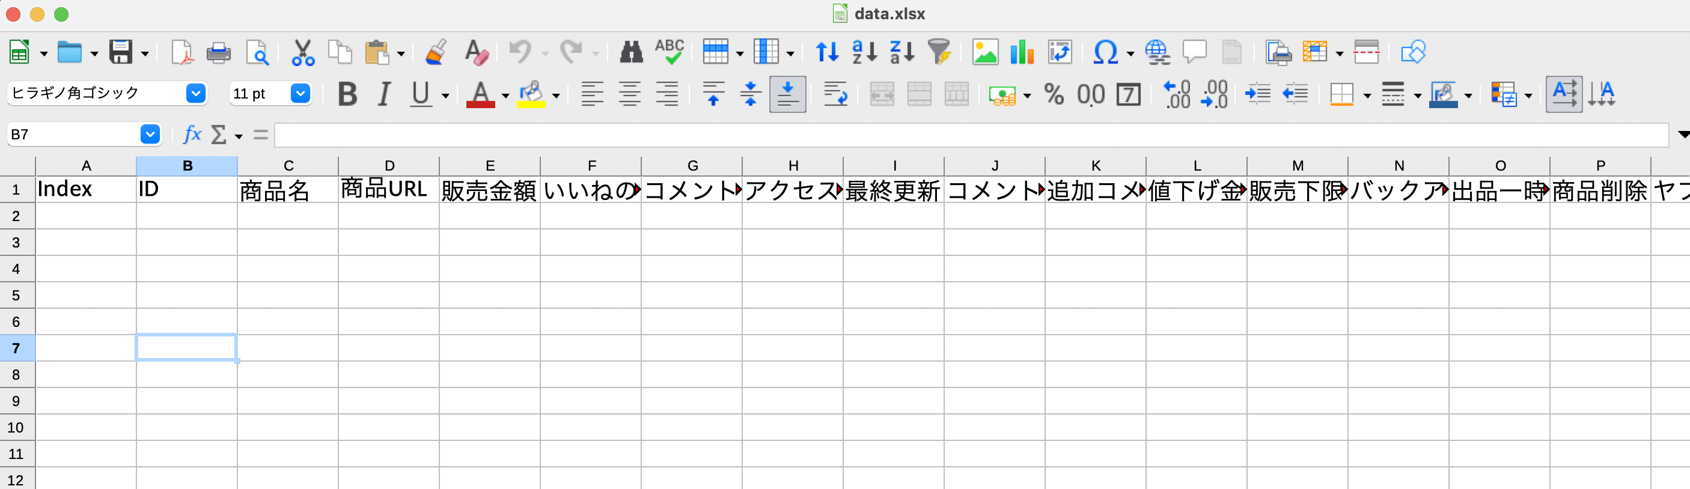Click the Undo arrow
The image size is (1690, 489).
tap(520, 52)
